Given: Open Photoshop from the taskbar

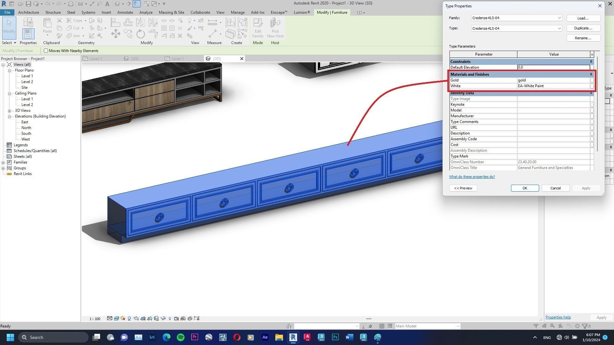Looking at the screenshot, I should click(x=335, y=337).
